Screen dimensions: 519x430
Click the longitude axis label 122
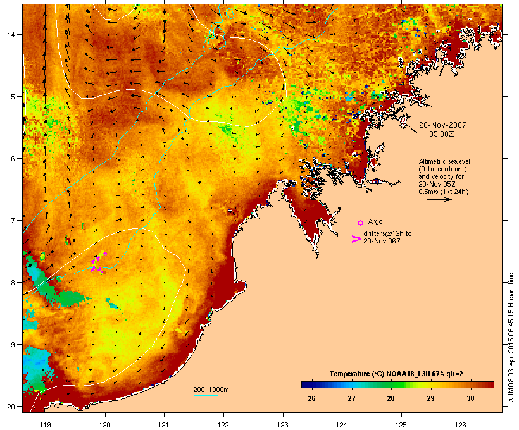(x=223, y=425)
